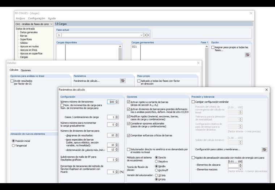Screen dimensions: 275x190
Task: Click the stepper for Casos / combinaciones de carga
Action: 117,117
